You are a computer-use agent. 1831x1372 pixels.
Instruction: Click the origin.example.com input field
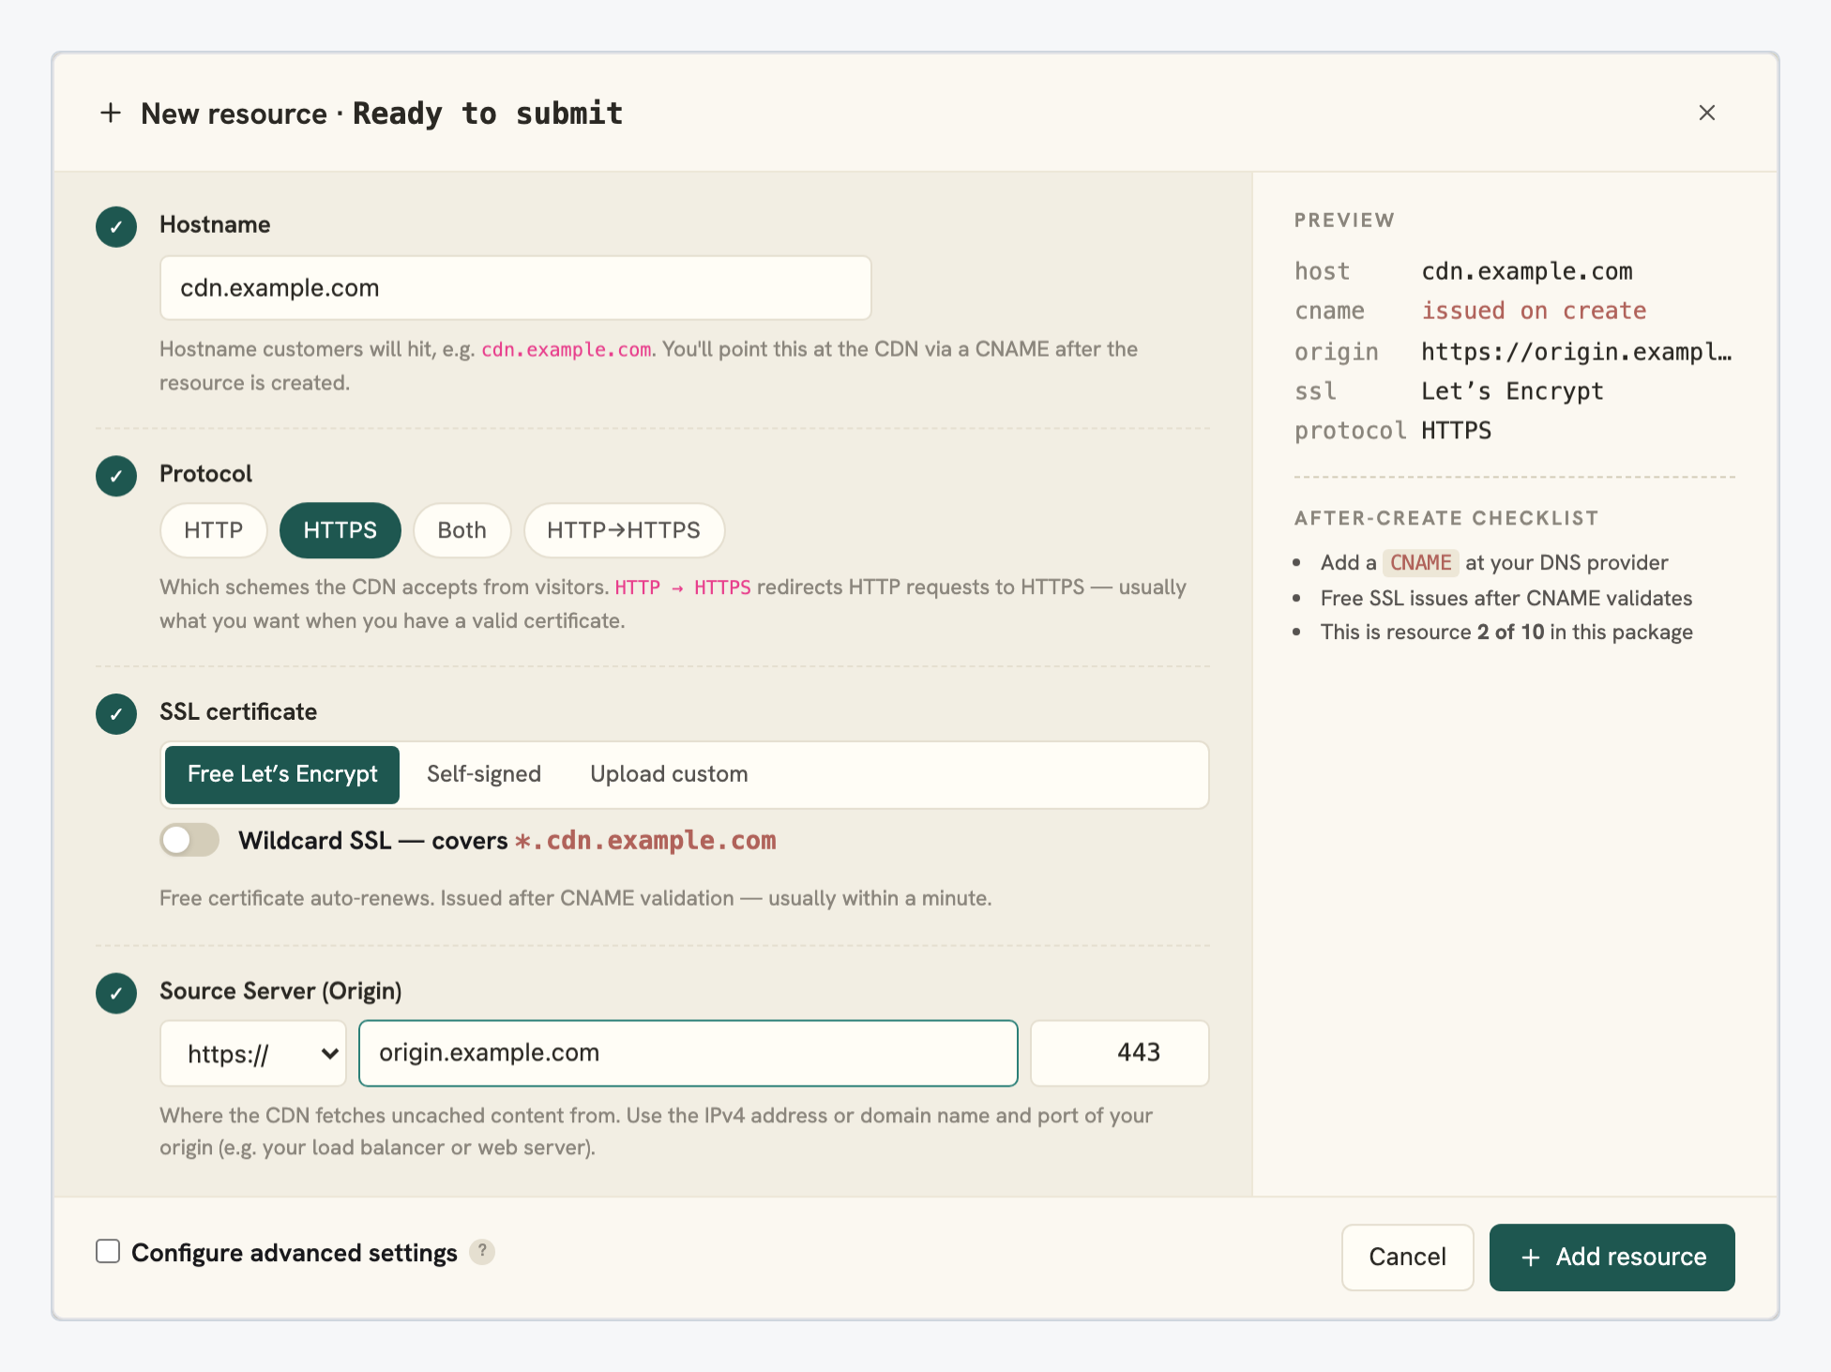coord(689,1054)
